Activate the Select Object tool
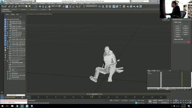 pos(26,6)
